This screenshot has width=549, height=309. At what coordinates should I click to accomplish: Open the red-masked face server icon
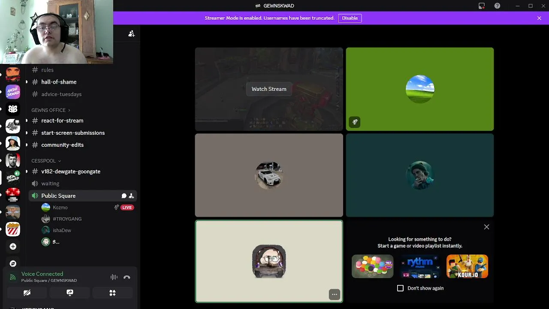(13, 74)
